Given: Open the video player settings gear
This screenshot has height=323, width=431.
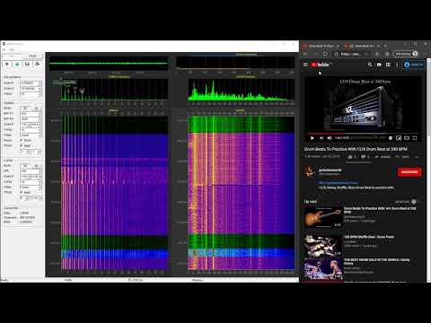Looking at the screenshot, I should tap(391, 138).
